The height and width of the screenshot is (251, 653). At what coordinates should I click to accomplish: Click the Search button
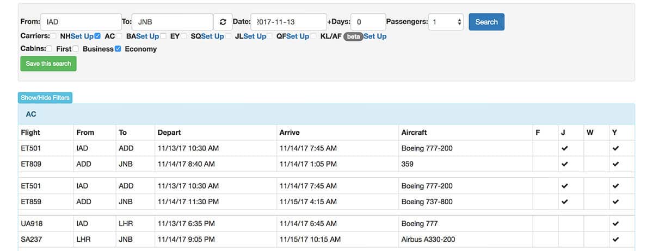486,22
